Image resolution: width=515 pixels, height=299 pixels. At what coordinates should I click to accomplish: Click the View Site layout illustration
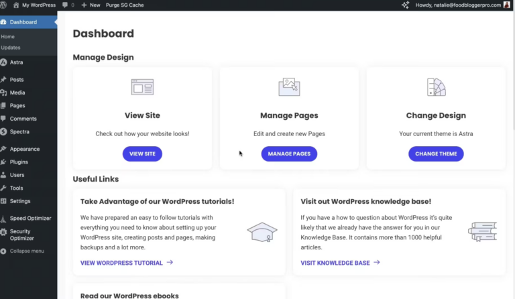142,87
